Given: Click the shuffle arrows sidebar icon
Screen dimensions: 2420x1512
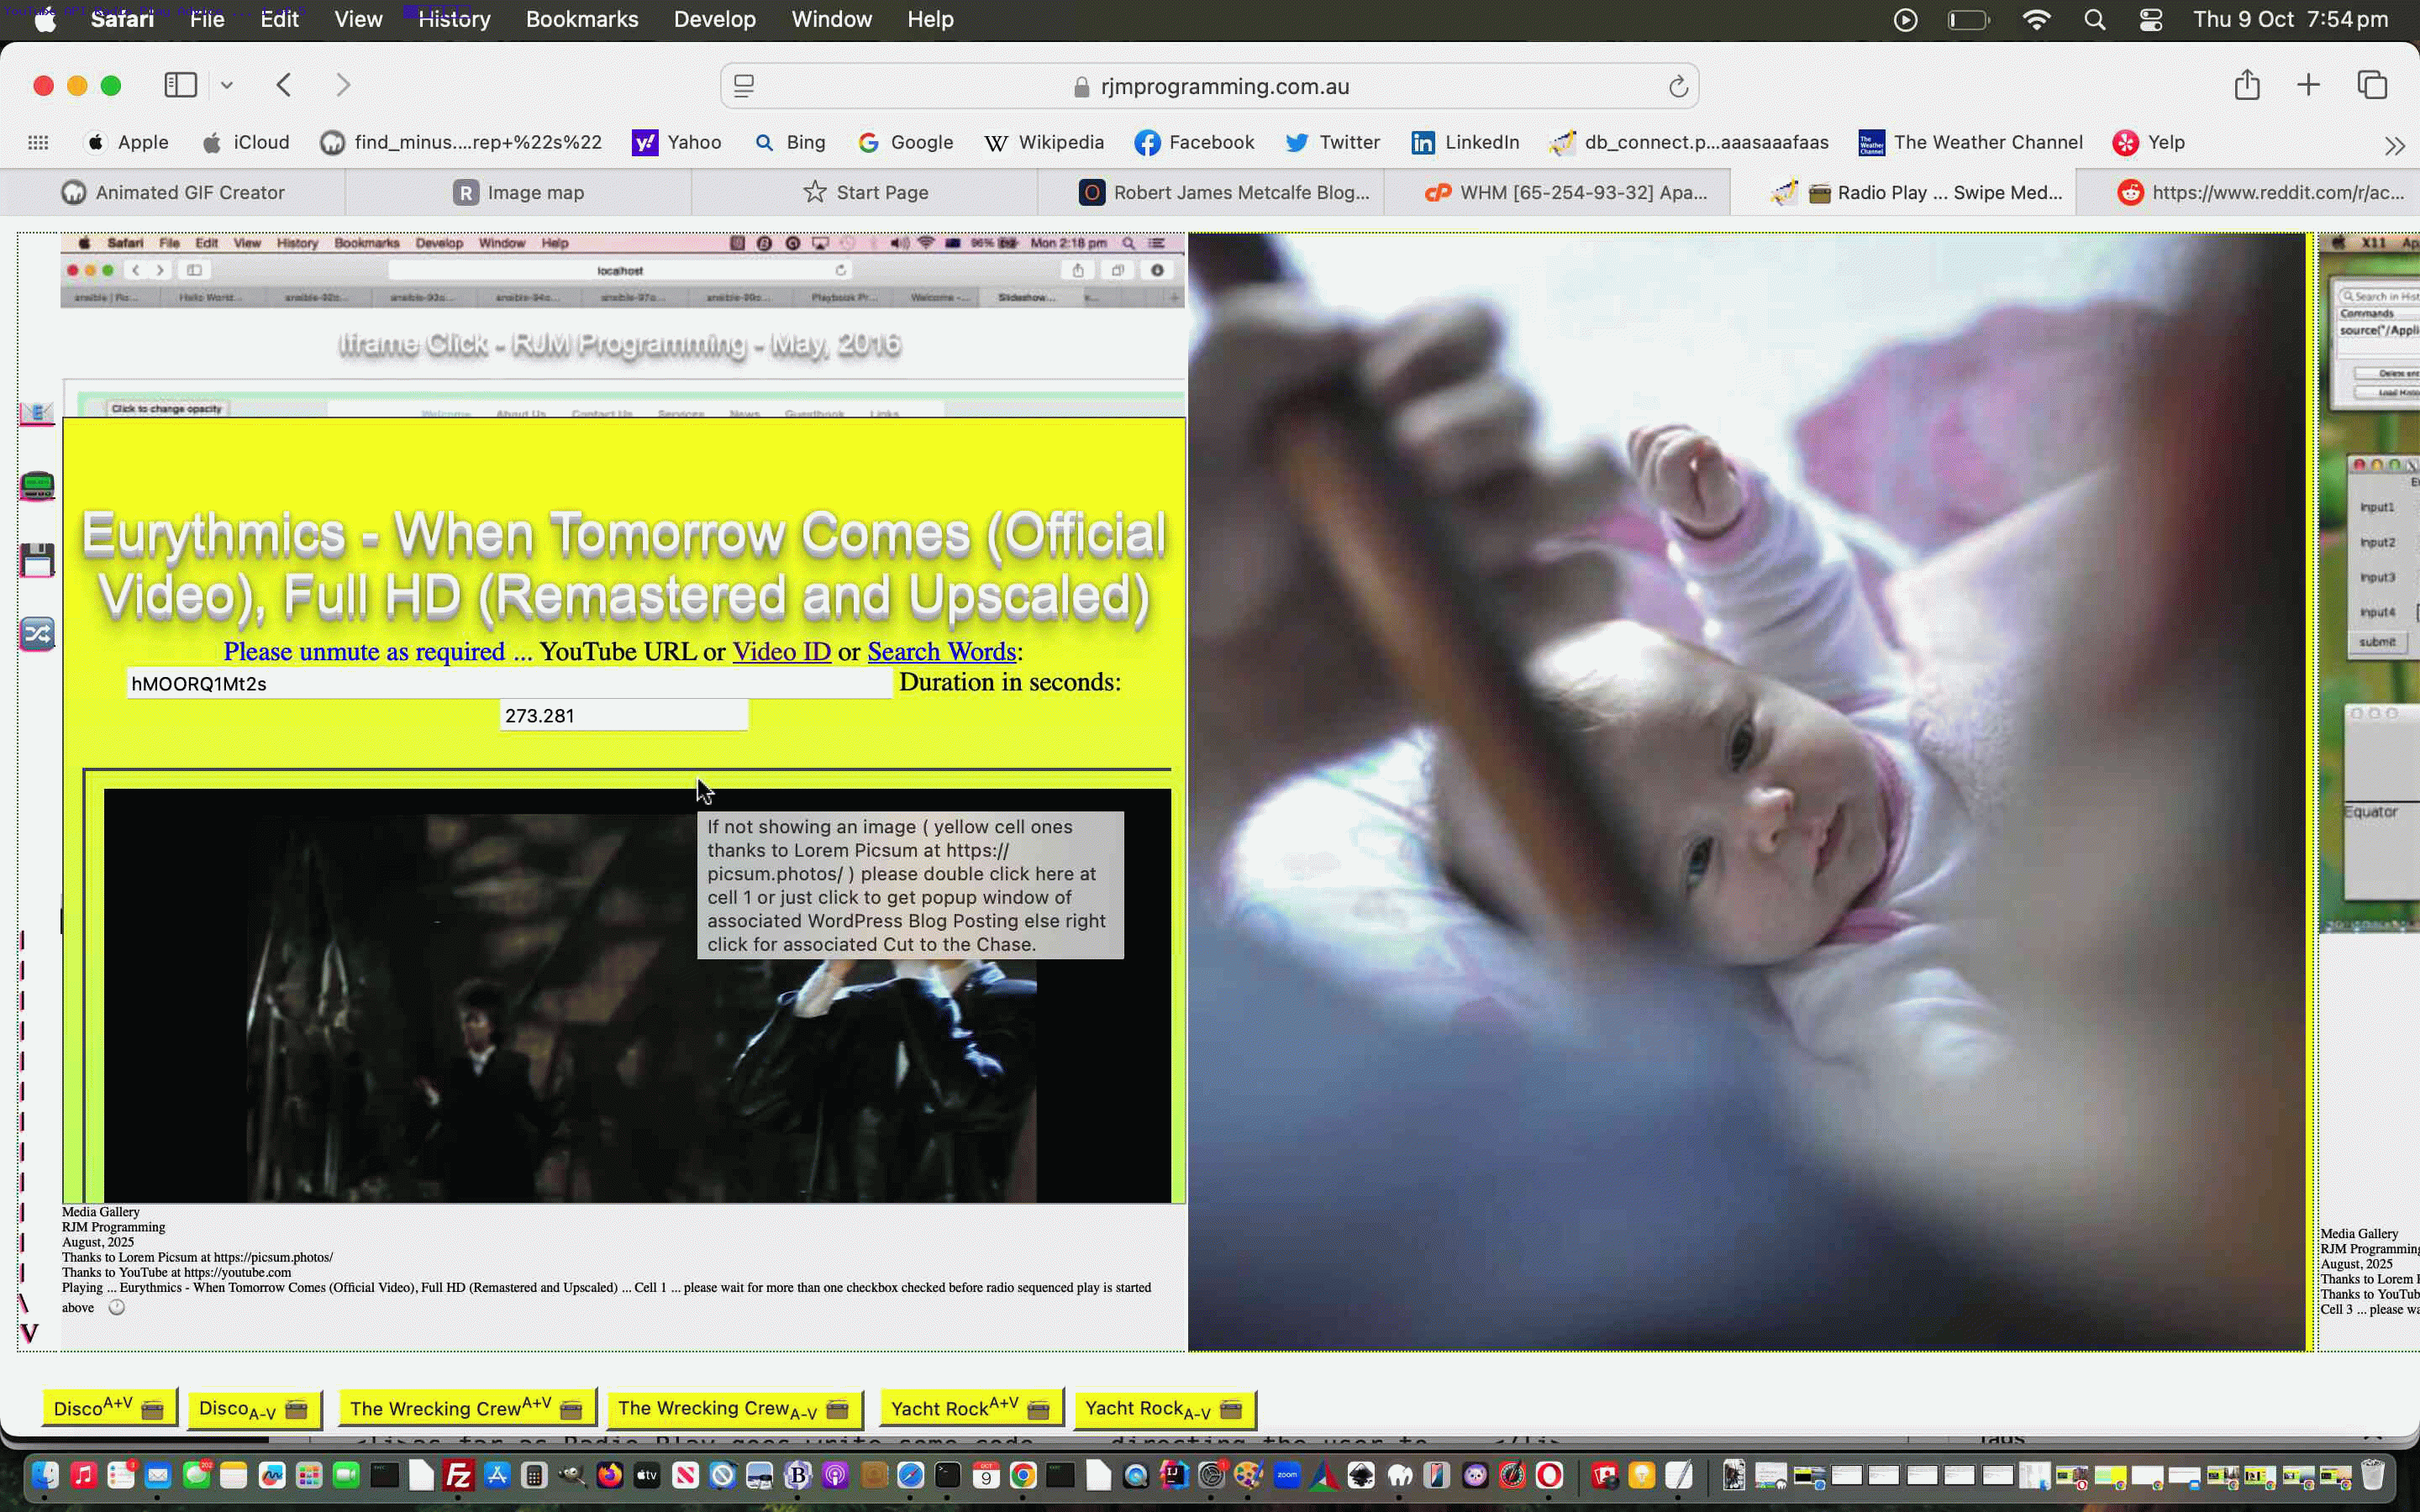Looking at the screenshot, I should tap(37, 634).
